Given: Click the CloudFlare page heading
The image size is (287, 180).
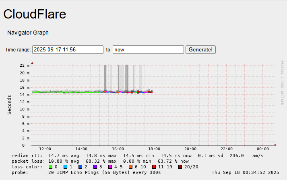Looking at the screenshot, I should point(35,14).
